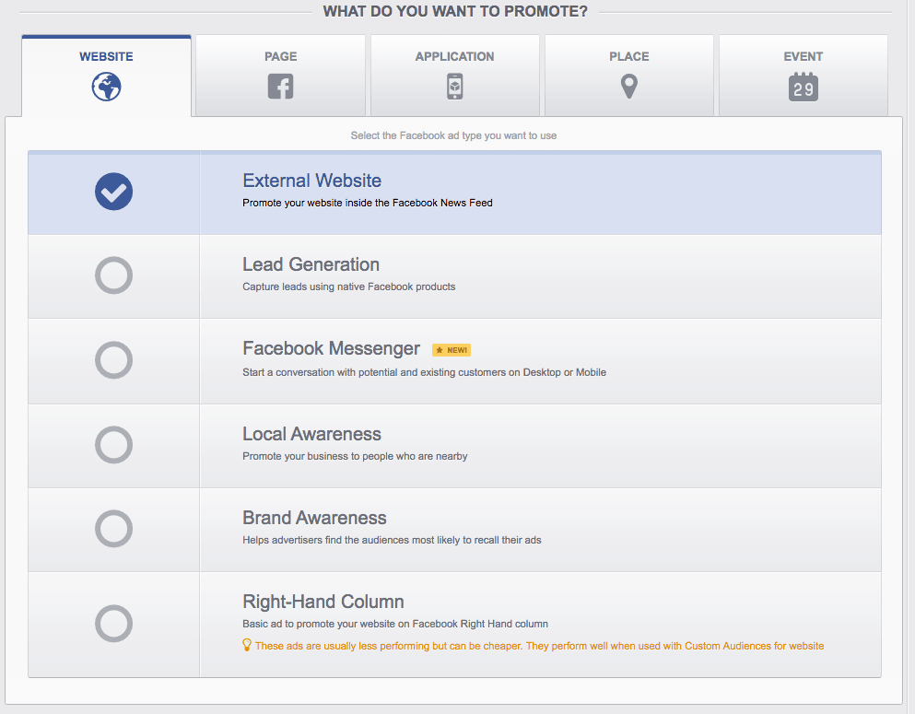The image size is (915, 714).
Task: Click the External Website heading
Action: 312,181
